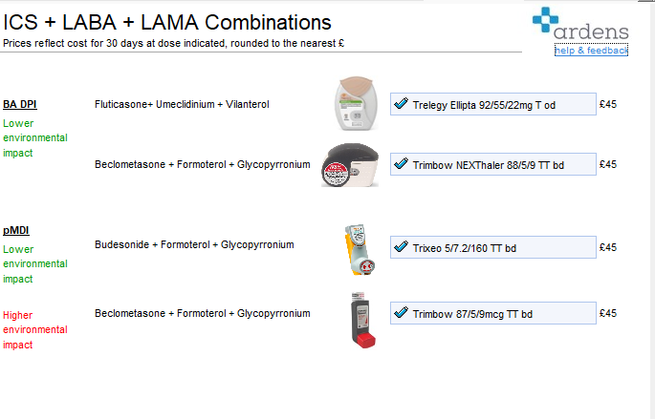Click Fluticasone + Umeclidinium + Vilanterol text
This screenshot has height=419, width=655.
tap(182, 104)
